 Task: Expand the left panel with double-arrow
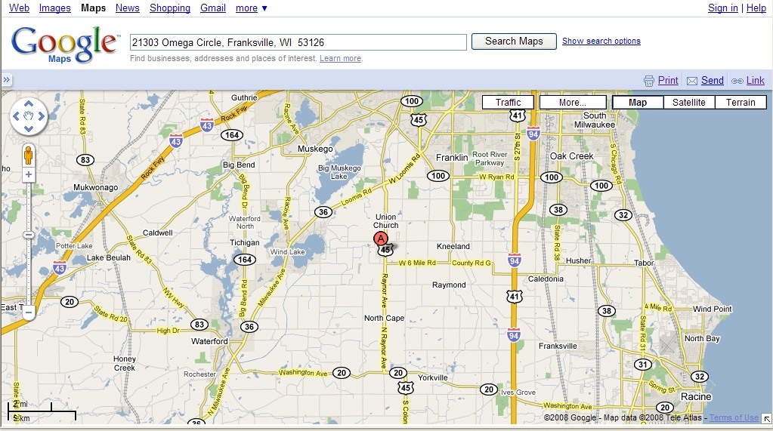pos(6,80)
